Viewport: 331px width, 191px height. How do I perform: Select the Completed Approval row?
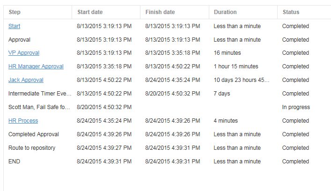click(167, 134)
